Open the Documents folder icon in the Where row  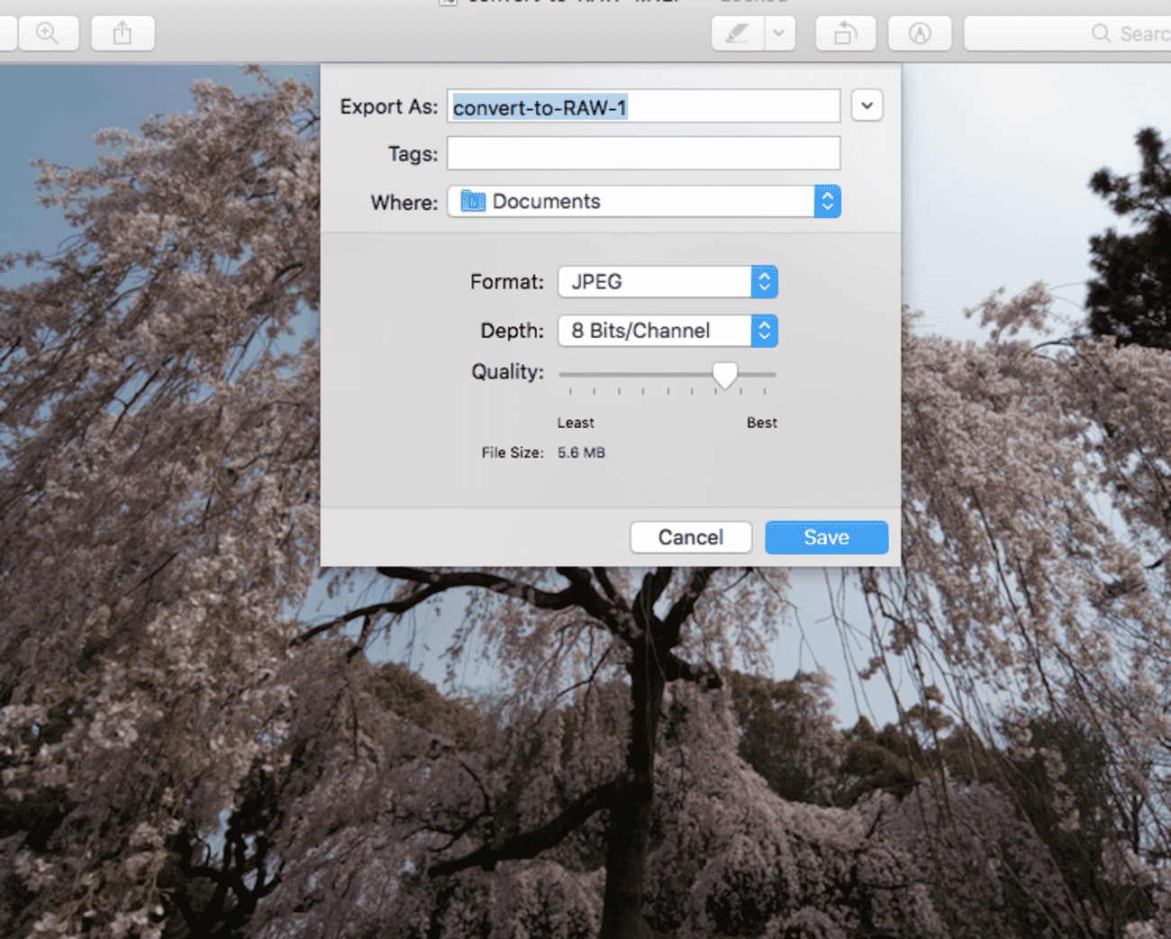[x=471, y=201]
